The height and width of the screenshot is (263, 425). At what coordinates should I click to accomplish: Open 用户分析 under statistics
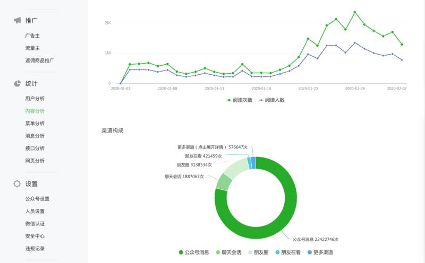[35, 99]
